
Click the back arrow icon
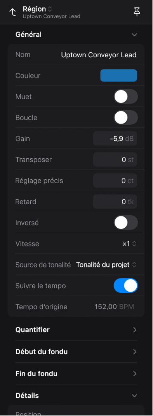tap(12, 12)
